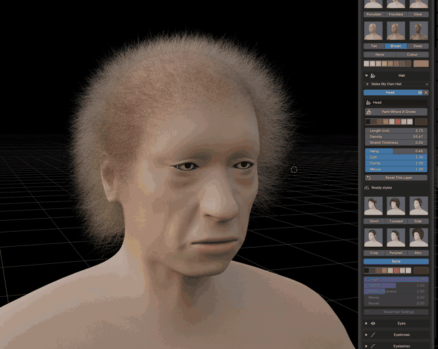Select the Head hair layer tab
Viewport: 438px width, 349px height.
[390, 93]
